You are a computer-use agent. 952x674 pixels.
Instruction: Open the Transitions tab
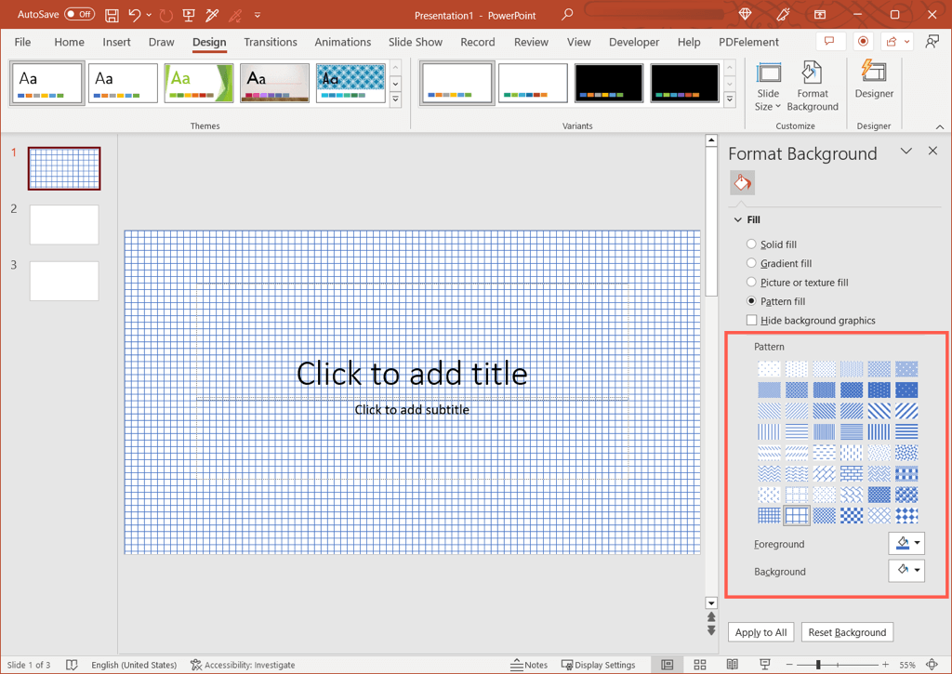coord(270,42)
